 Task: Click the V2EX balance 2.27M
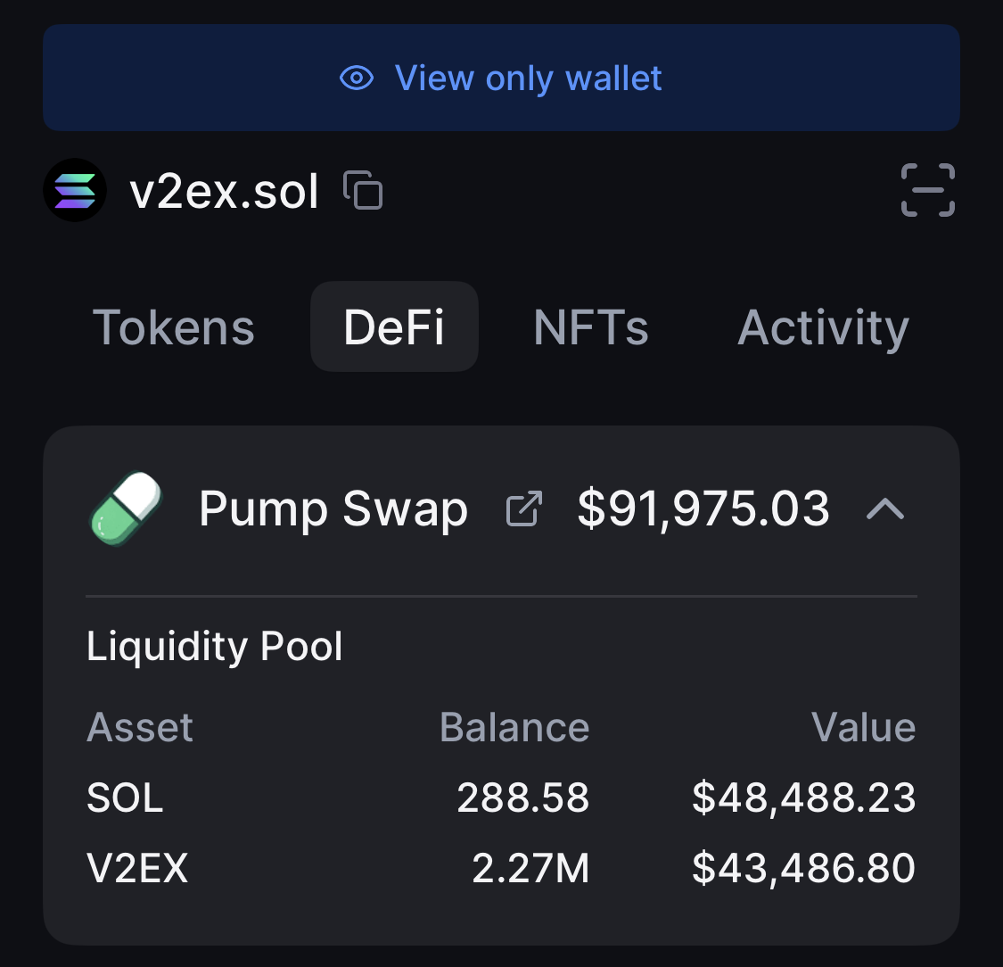click(x=530, y=869)
